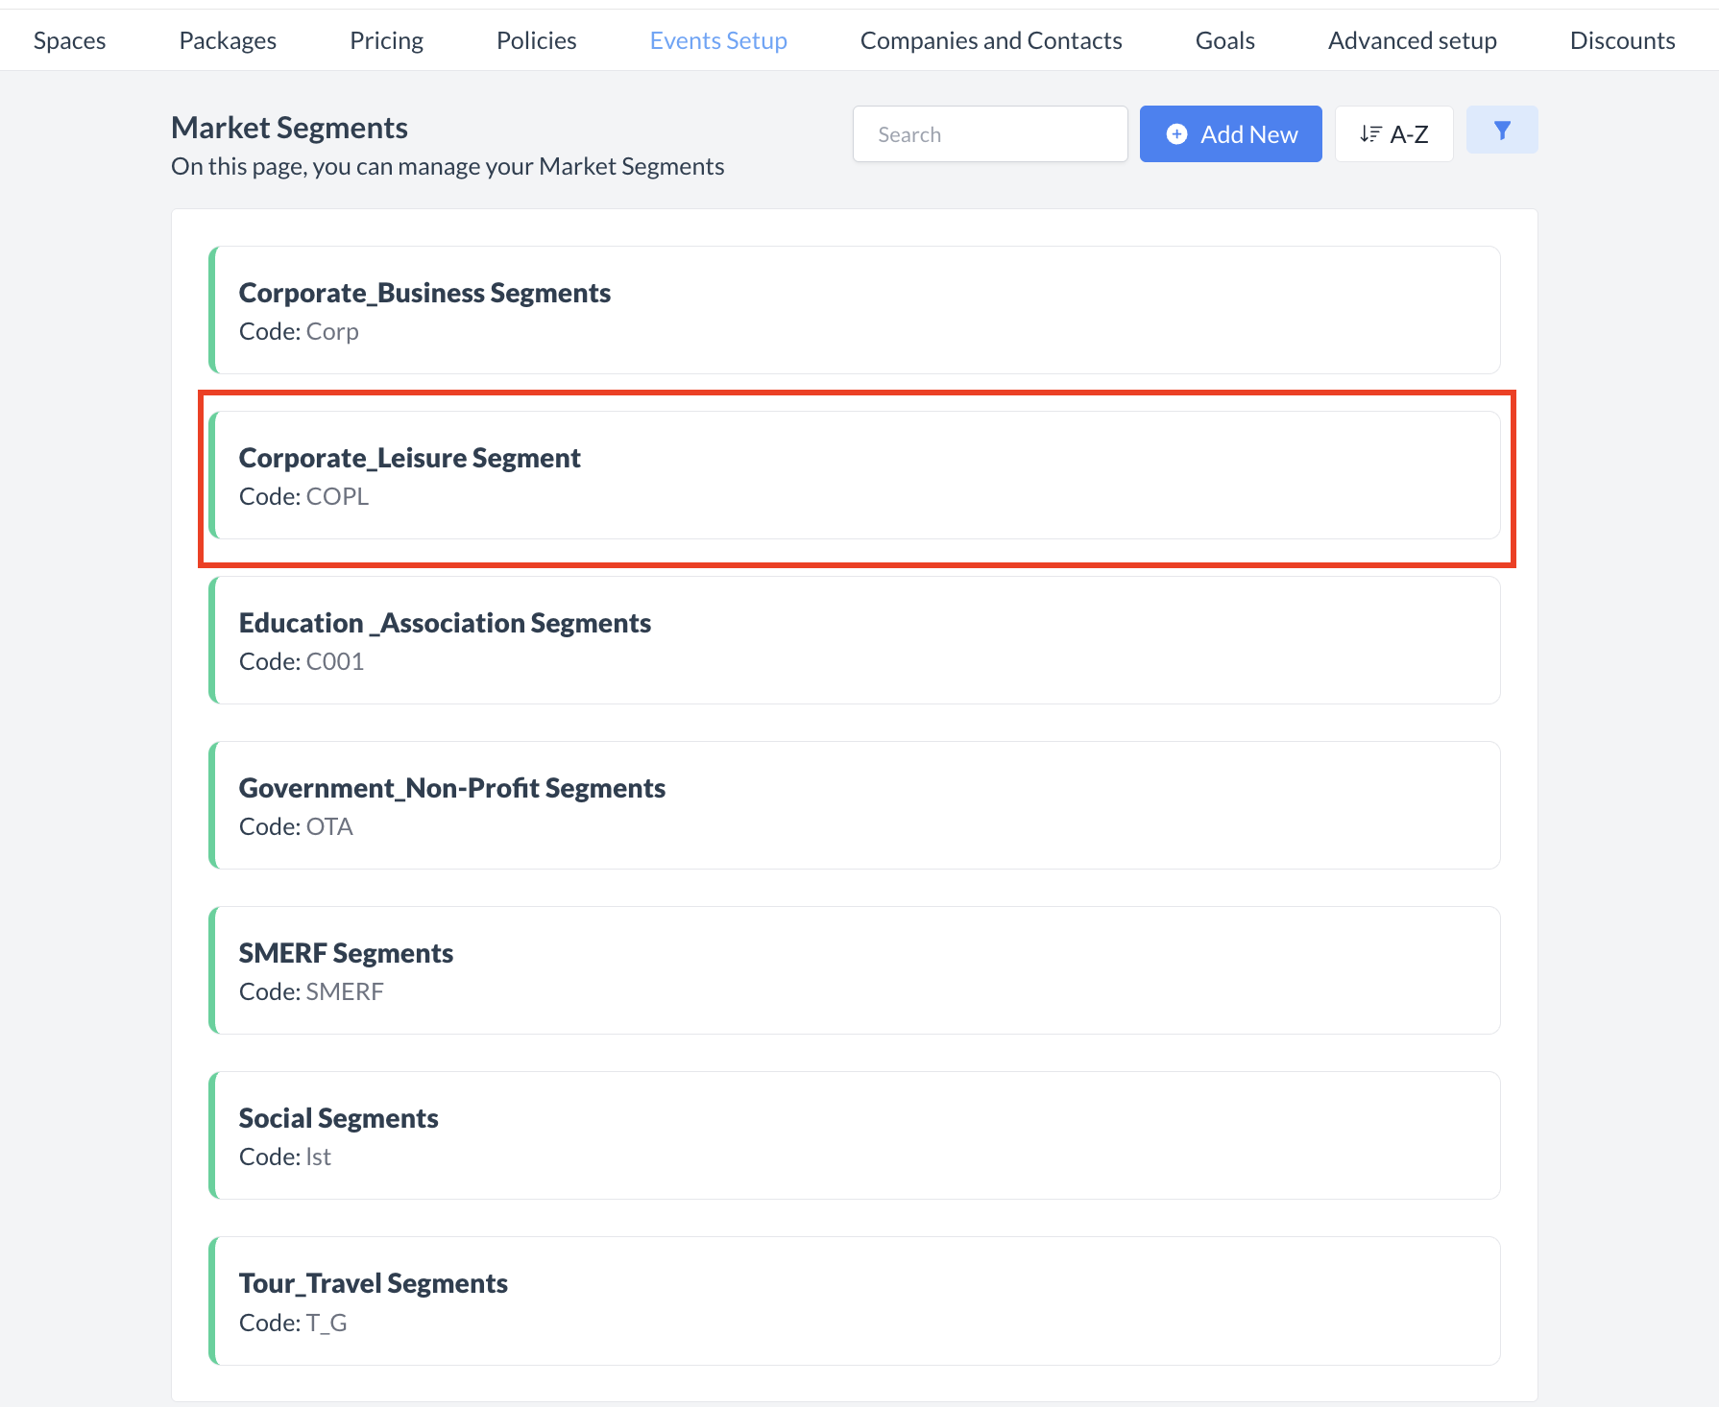The image size is (1719, 1407).
Task: Toggle the A-Z sort order button
Action: tap(1392, 134)
